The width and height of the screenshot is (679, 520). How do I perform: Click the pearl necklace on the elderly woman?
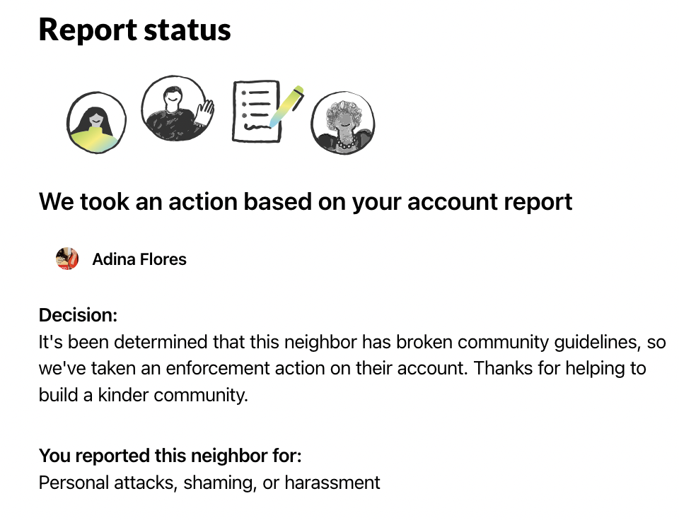pyautogui.click(x=345, y=143)
